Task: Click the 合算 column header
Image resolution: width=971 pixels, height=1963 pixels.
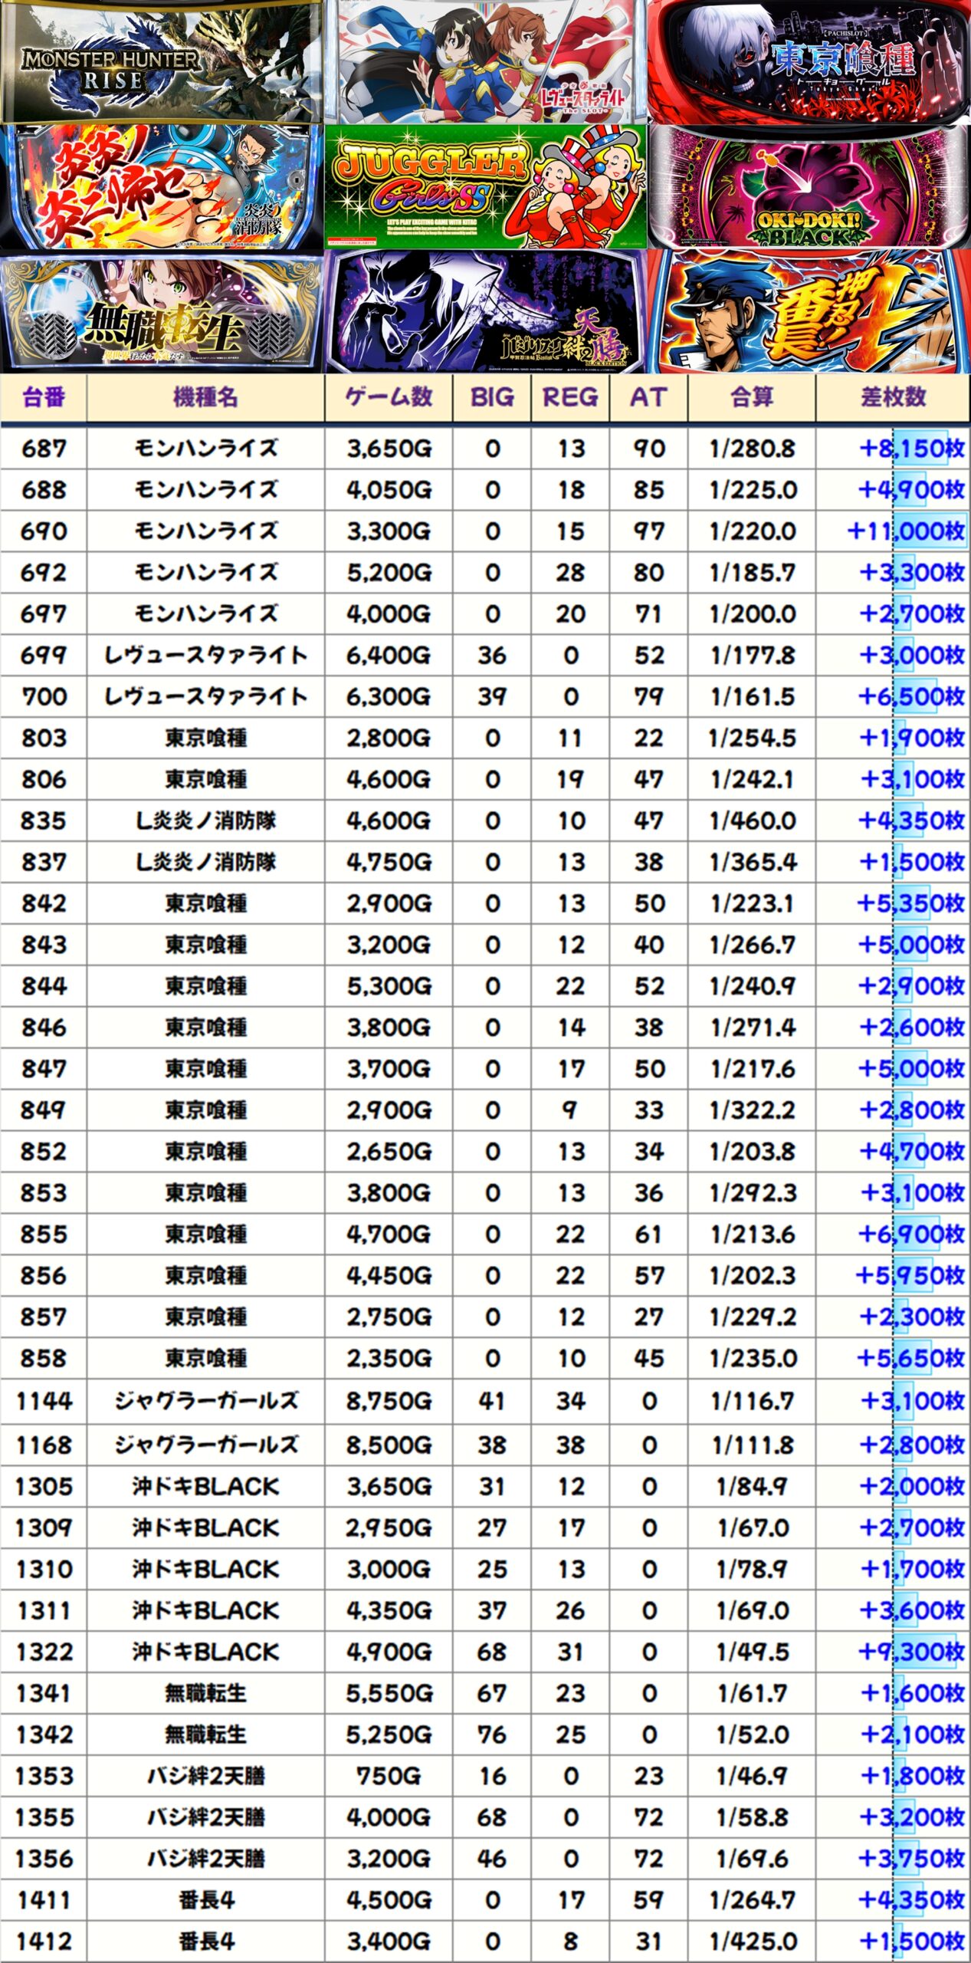Action: (752, 397)
